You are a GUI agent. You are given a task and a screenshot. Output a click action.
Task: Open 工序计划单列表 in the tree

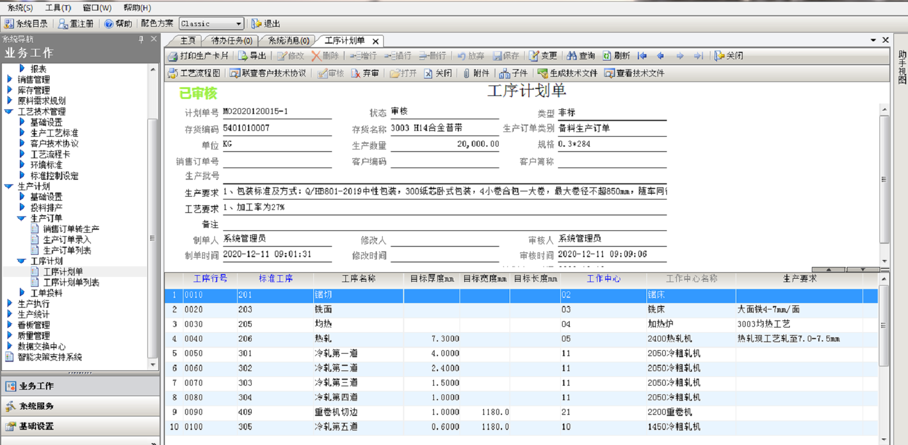coord(71,283)
